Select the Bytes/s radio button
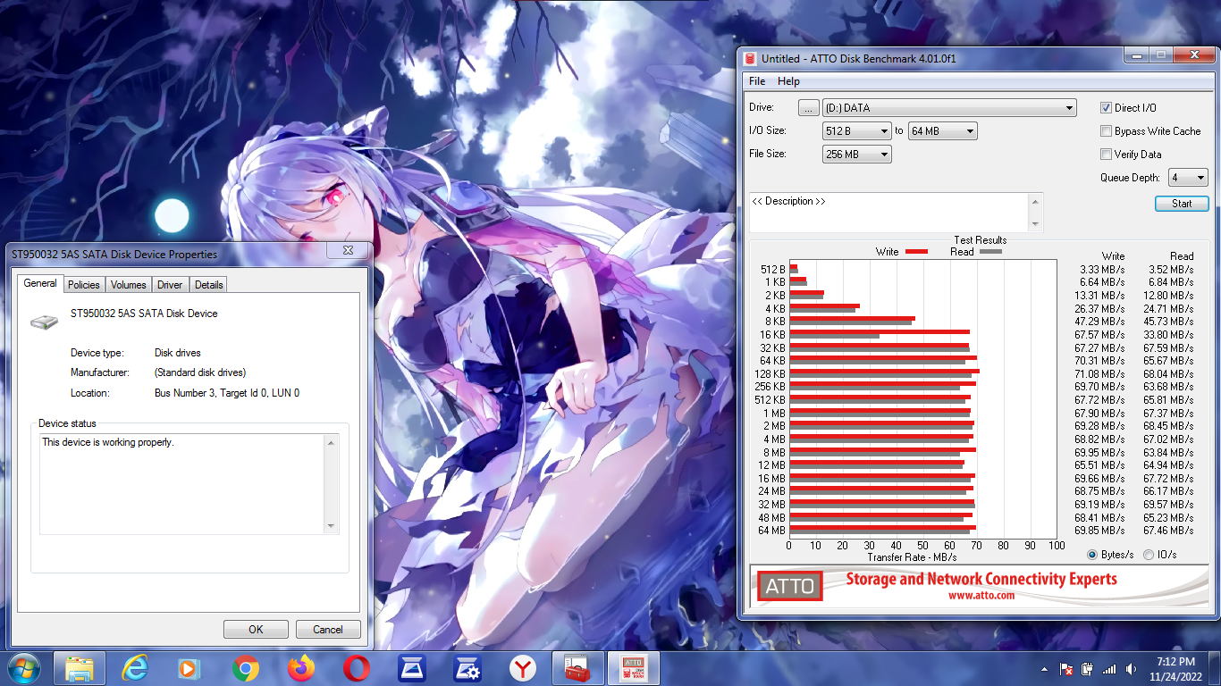Image resolution: width=1221 pixels, height=686 pixels. (1092, 555)
